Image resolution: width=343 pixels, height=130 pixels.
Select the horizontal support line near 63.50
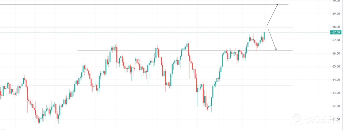click(143, 86)
